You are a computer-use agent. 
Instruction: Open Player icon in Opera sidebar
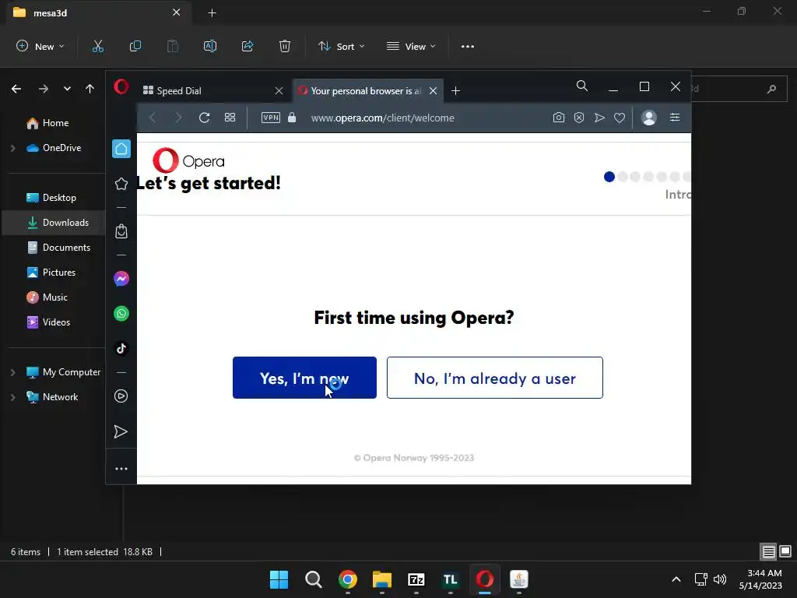click(x=121, y=396)
